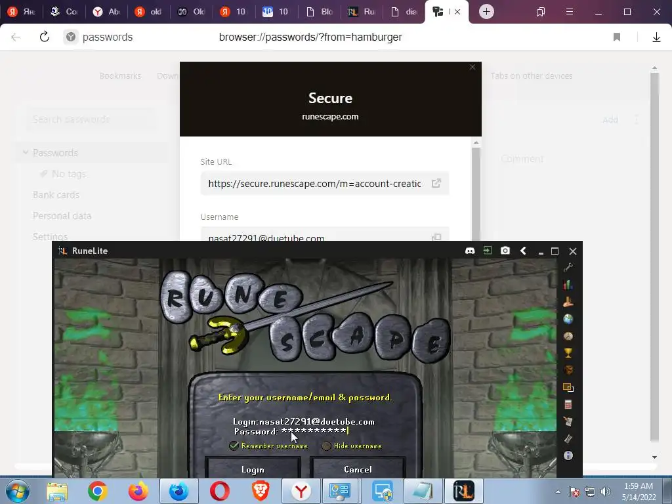Viewport: 672px width, 504px height.
Task: Show hidden system tray icons
Action: (558, 492)
